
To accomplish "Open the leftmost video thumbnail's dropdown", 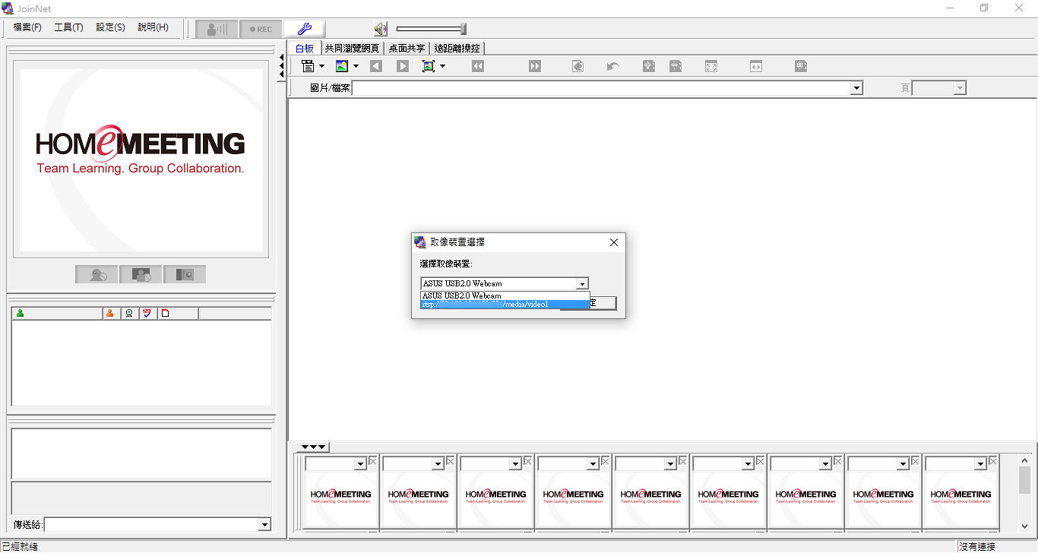I will tap(361, 463).
